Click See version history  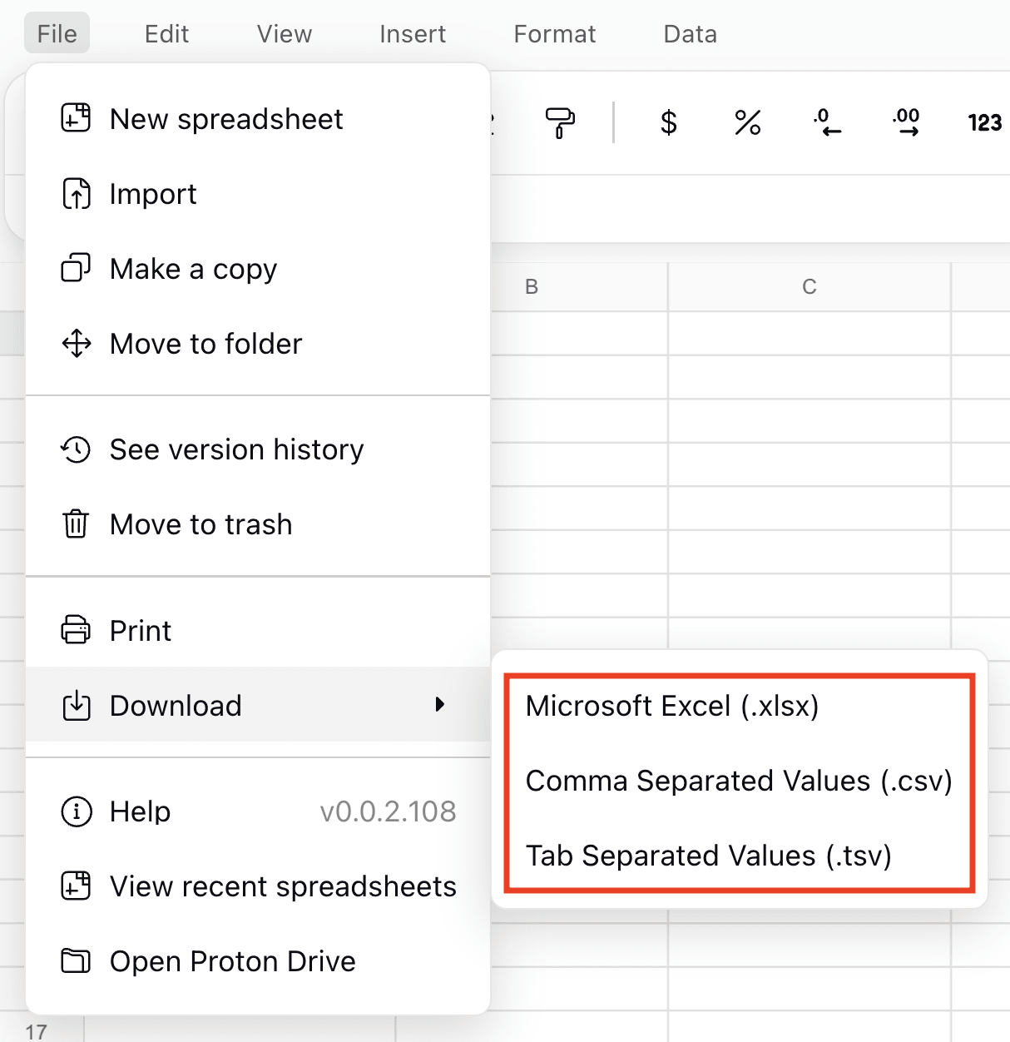pos(236,449)
